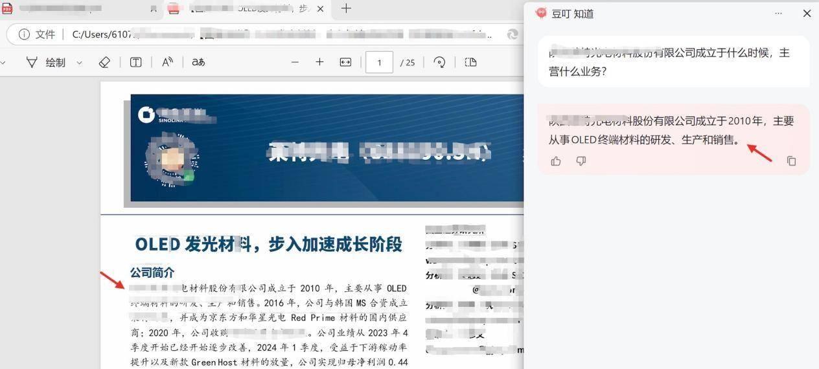The height and width of the screenshot is (369, 819).
Task: Toggle page view layout icon
Action: point(471,62)
